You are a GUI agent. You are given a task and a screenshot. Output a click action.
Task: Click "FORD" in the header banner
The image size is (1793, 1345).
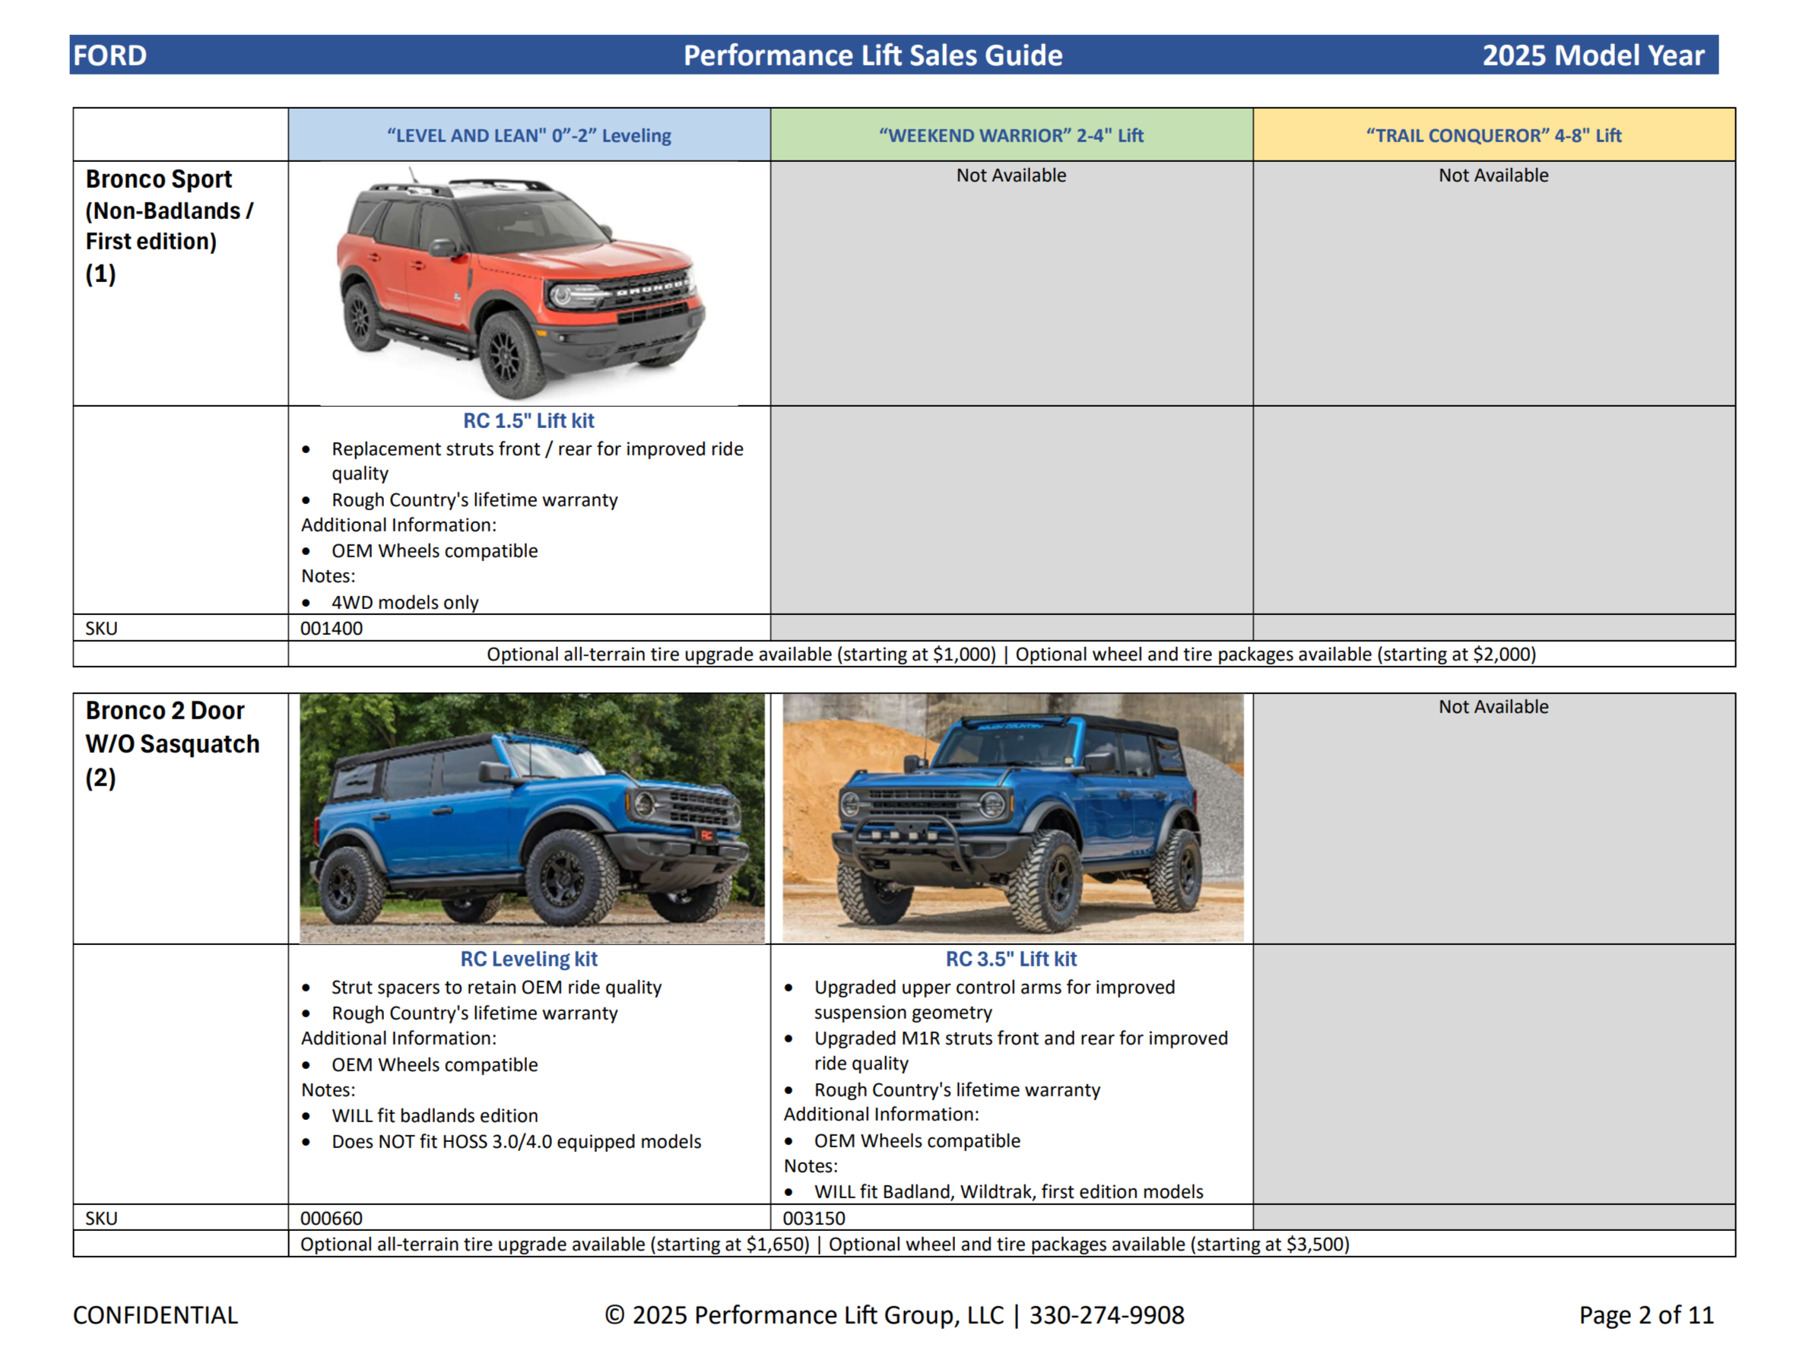pyautogui.click(x=110, y=56)
